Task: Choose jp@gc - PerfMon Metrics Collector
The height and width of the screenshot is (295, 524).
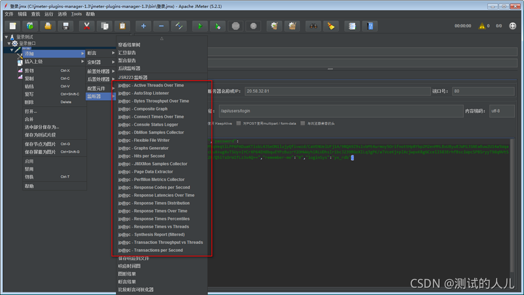Action: [162, 180]
